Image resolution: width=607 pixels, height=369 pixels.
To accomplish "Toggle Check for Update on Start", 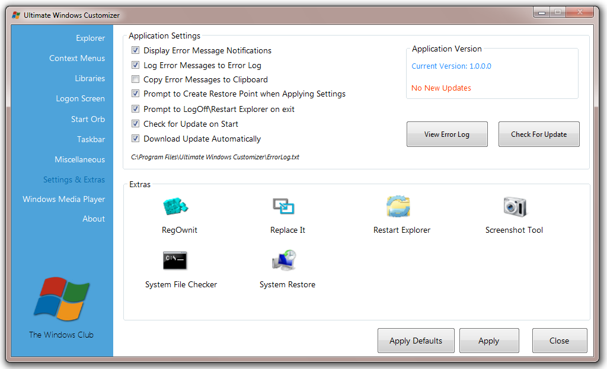I will [136, 124].
